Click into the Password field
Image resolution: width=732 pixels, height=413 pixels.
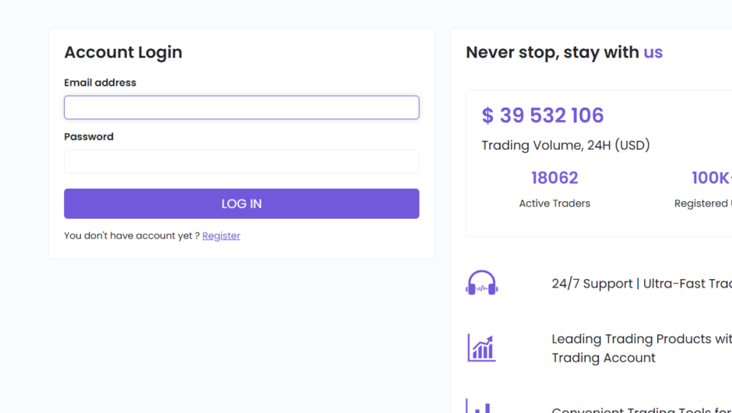(241, 161)
